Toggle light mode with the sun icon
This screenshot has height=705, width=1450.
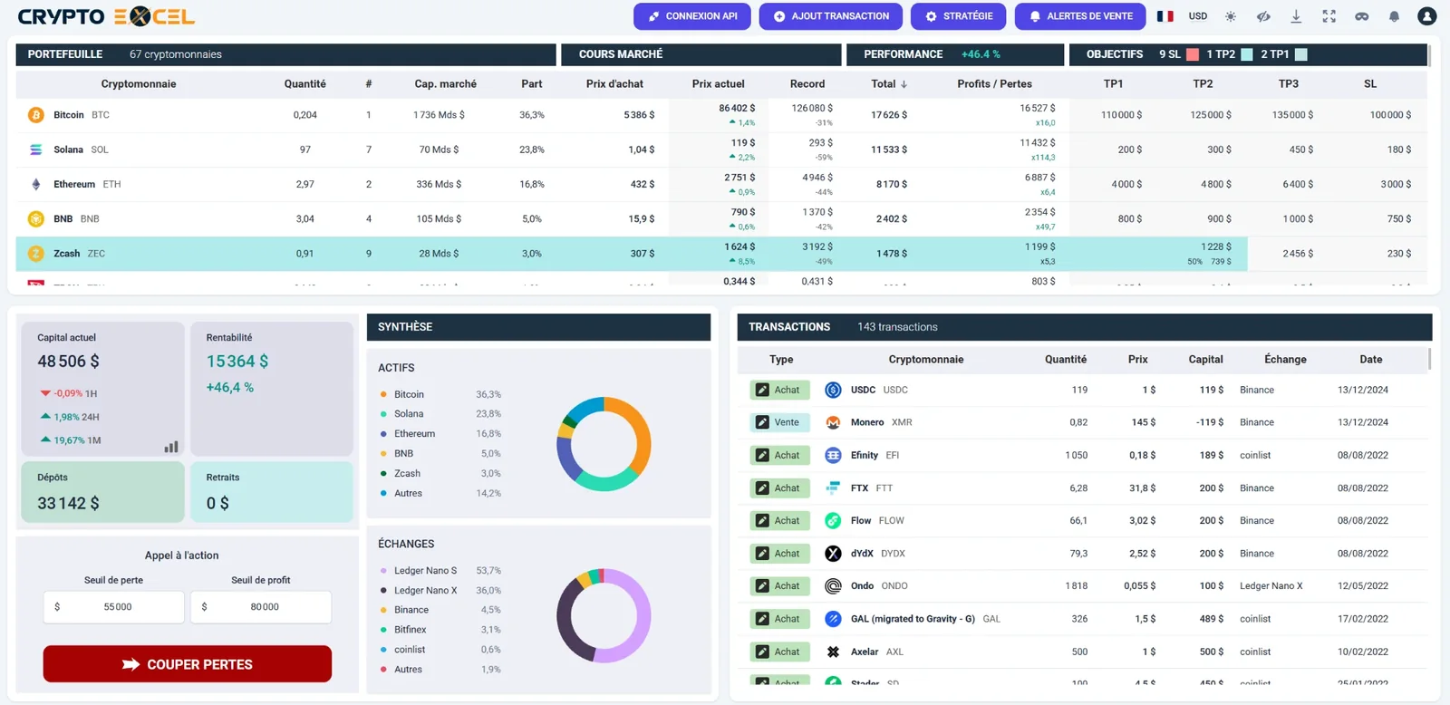click(1230, 16)
